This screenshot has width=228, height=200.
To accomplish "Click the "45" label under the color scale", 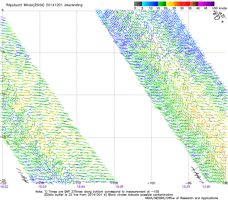I will pos(206,8).
